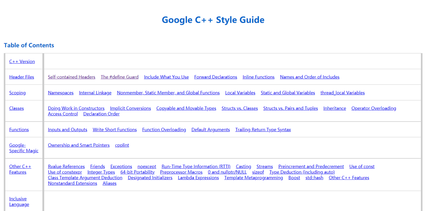Jump to the Classes category link

[17, 108]
